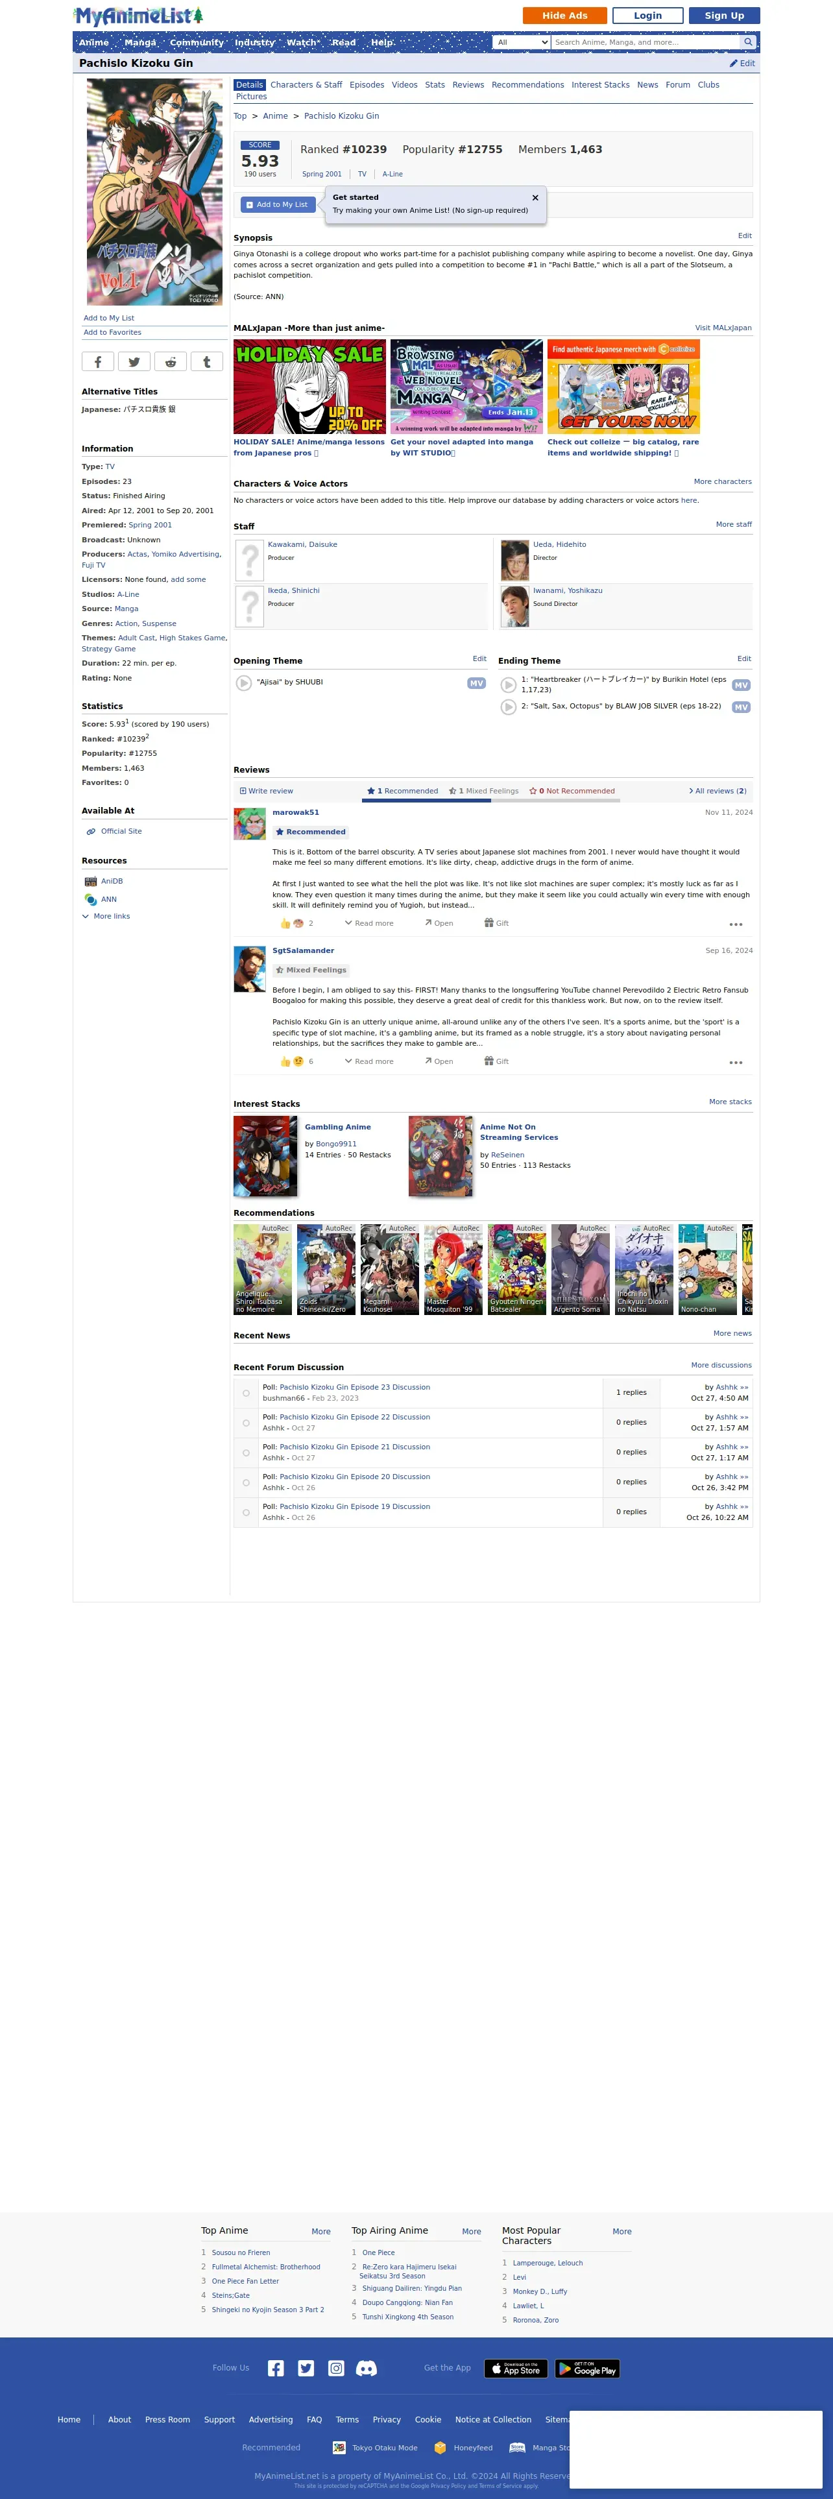Switch to the Episodes tab
Screen dimensions: 833x2499
pyautogui.click(x=367, y=86)
